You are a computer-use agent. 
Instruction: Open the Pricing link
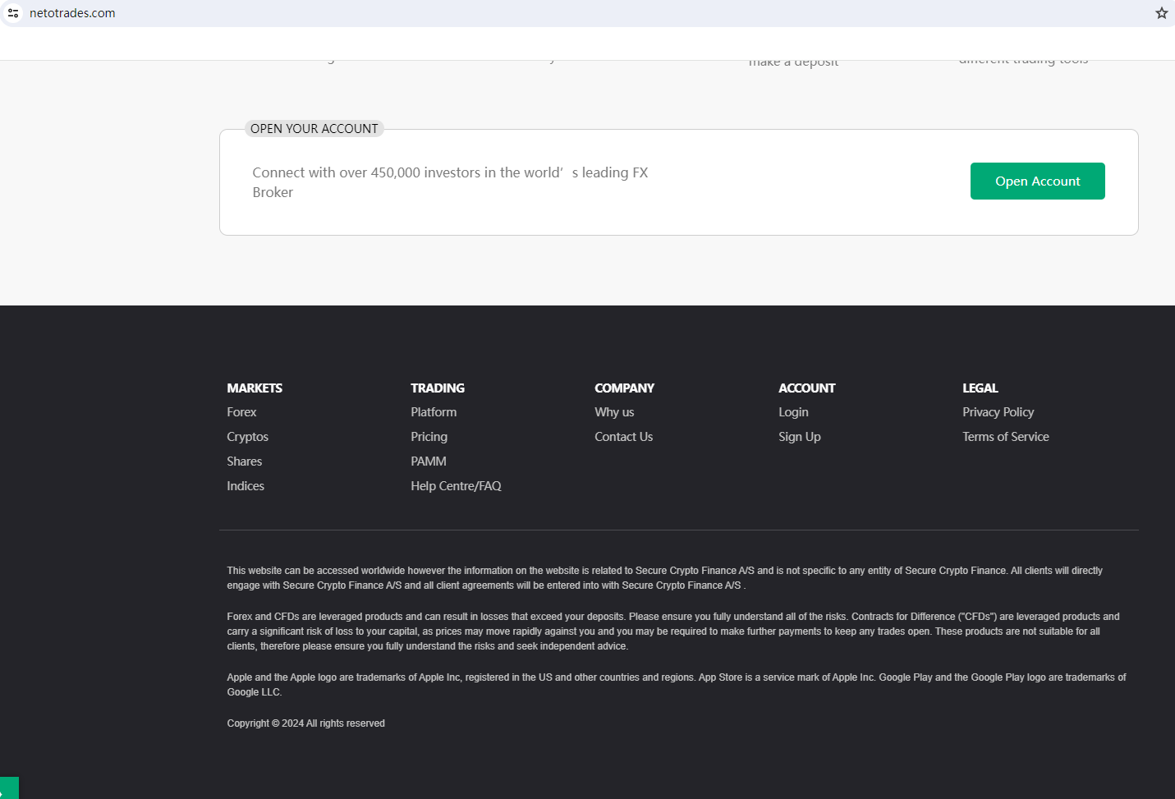[429, 437]
